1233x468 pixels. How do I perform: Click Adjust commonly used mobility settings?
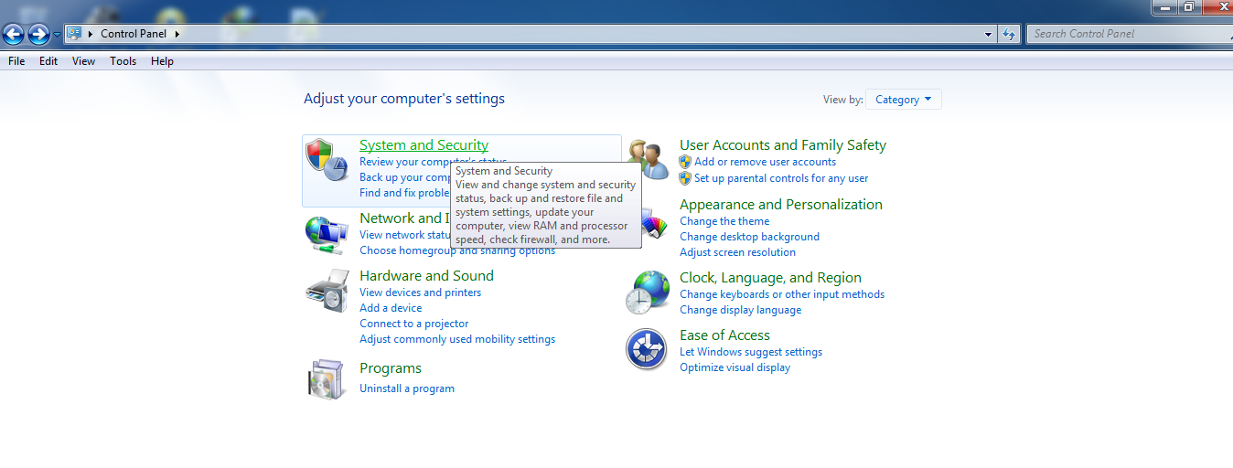pos(457,339)
